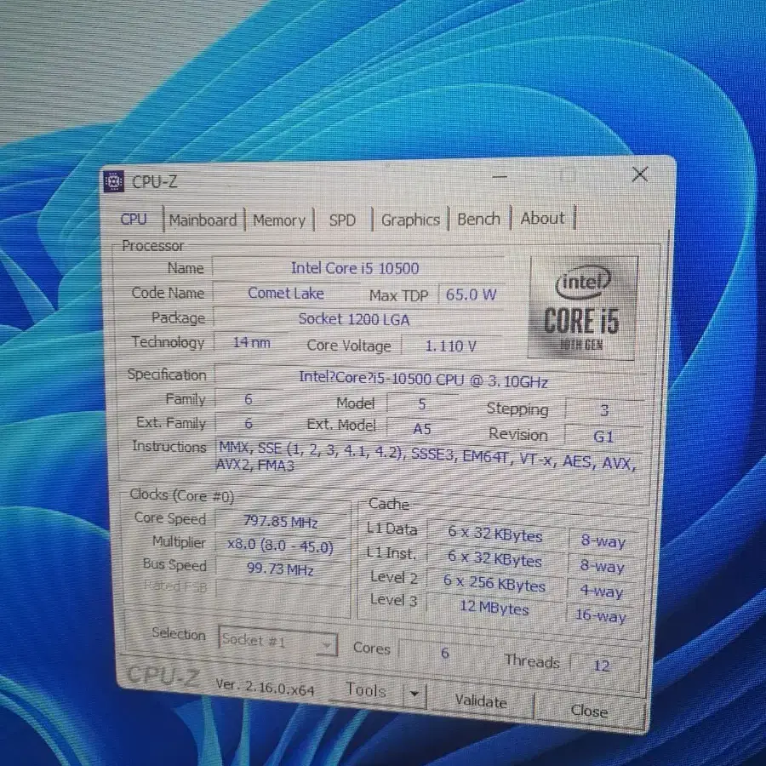Click the CPU-Z watermark logo bottom left
This screenshot has width=766, height=766.
[x=167, y=675]
